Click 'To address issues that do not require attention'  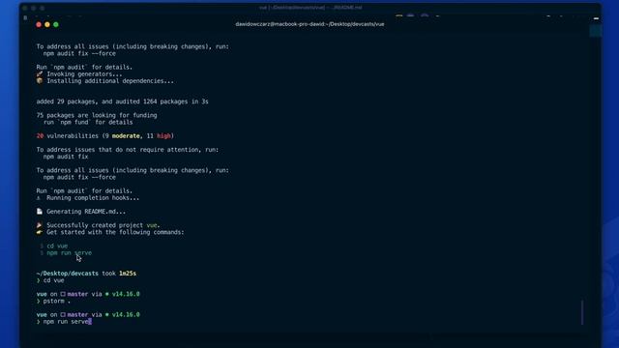click(127, 150)
